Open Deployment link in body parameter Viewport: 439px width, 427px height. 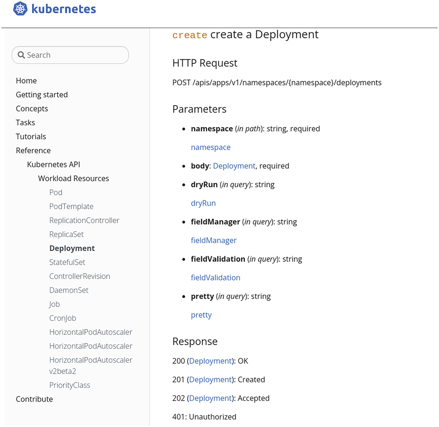click(234, 166)
